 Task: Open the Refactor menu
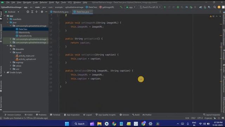coord(43,2)
